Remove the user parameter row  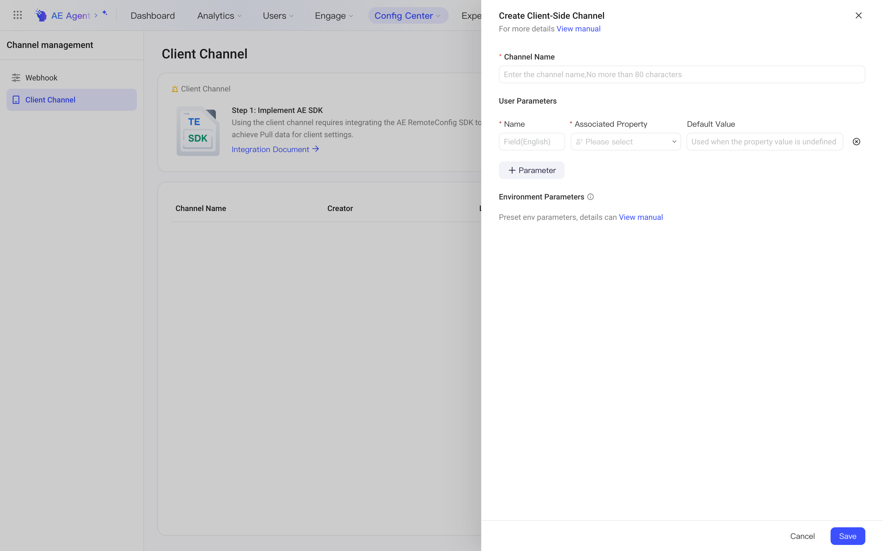tap(856, 142)
